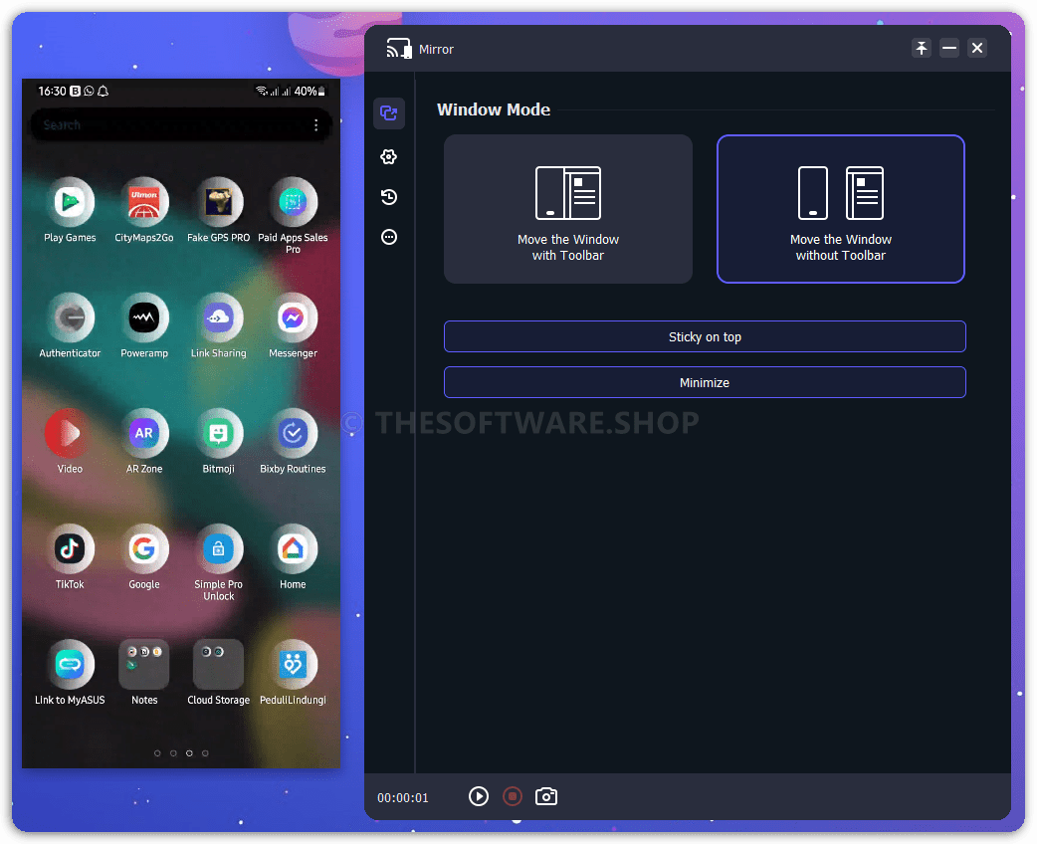The height and width of the screenshot is (844, 1037).
Task: Go to second page indicator dot
Action: pyautogui.click(x=173, y=753)
